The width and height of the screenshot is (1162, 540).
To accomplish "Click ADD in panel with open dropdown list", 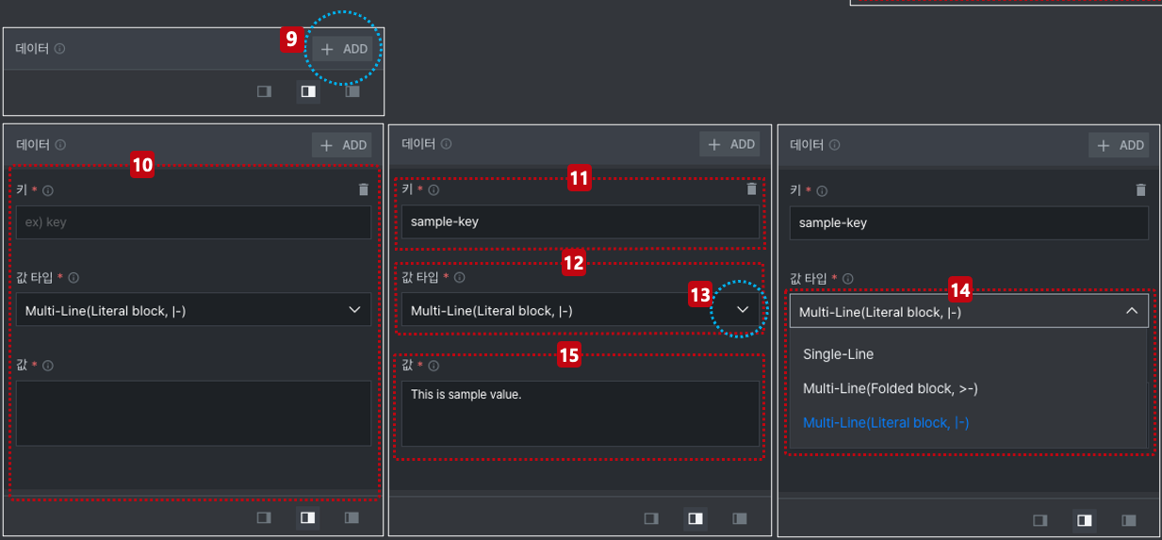I will pos(1119,145).
